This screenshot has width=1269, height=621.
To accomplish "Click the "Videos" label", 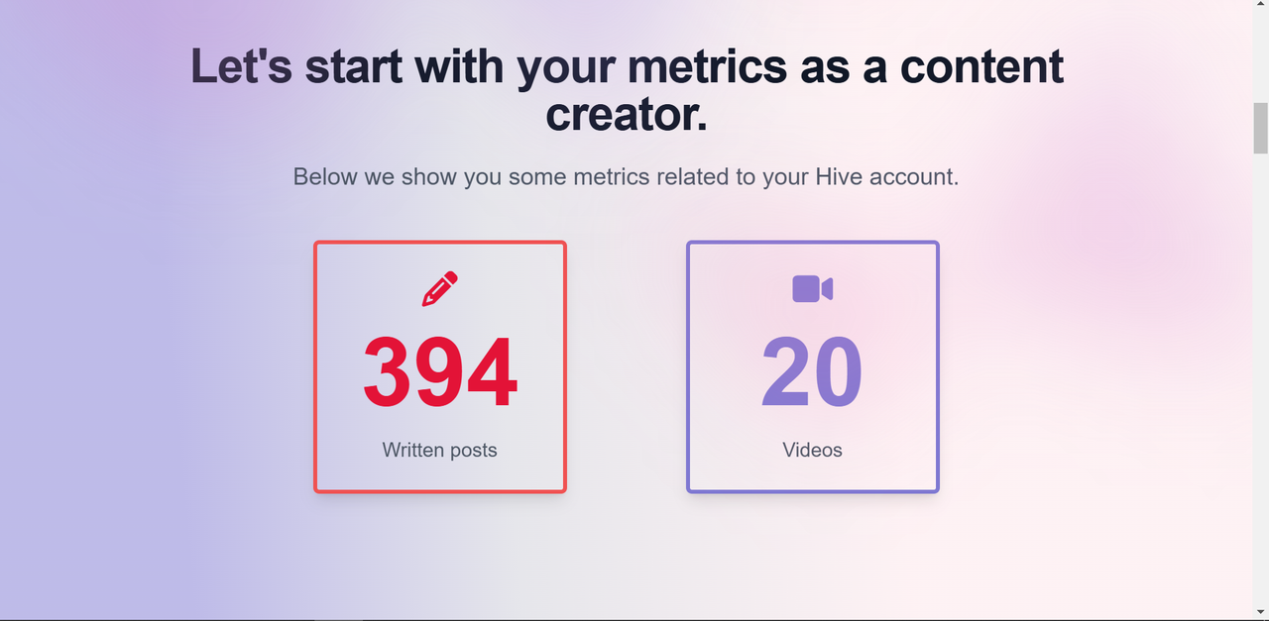I will pos(812,450).
